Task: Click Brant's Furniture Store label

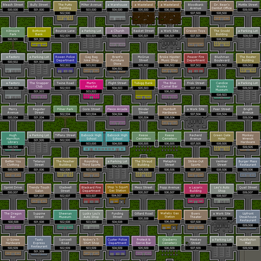Action: coord(117,60)
